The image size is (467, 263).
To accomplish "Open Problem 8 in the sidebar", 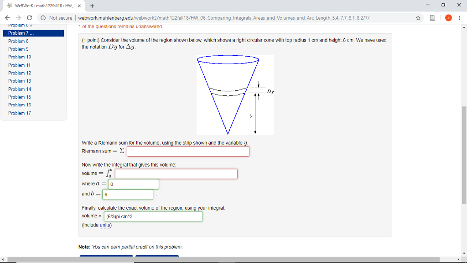I will [x=18, y=41].
